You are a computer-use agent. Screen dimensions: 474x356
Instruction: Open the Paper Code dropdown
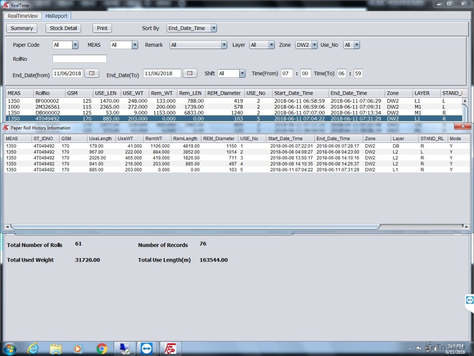click(75, 45)
